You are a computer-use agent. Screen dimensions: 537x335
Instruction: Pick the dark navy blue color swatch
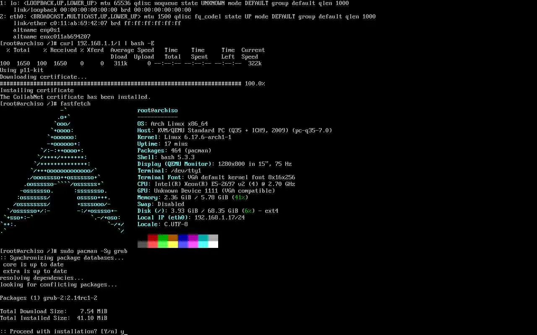tap(183, 238)
